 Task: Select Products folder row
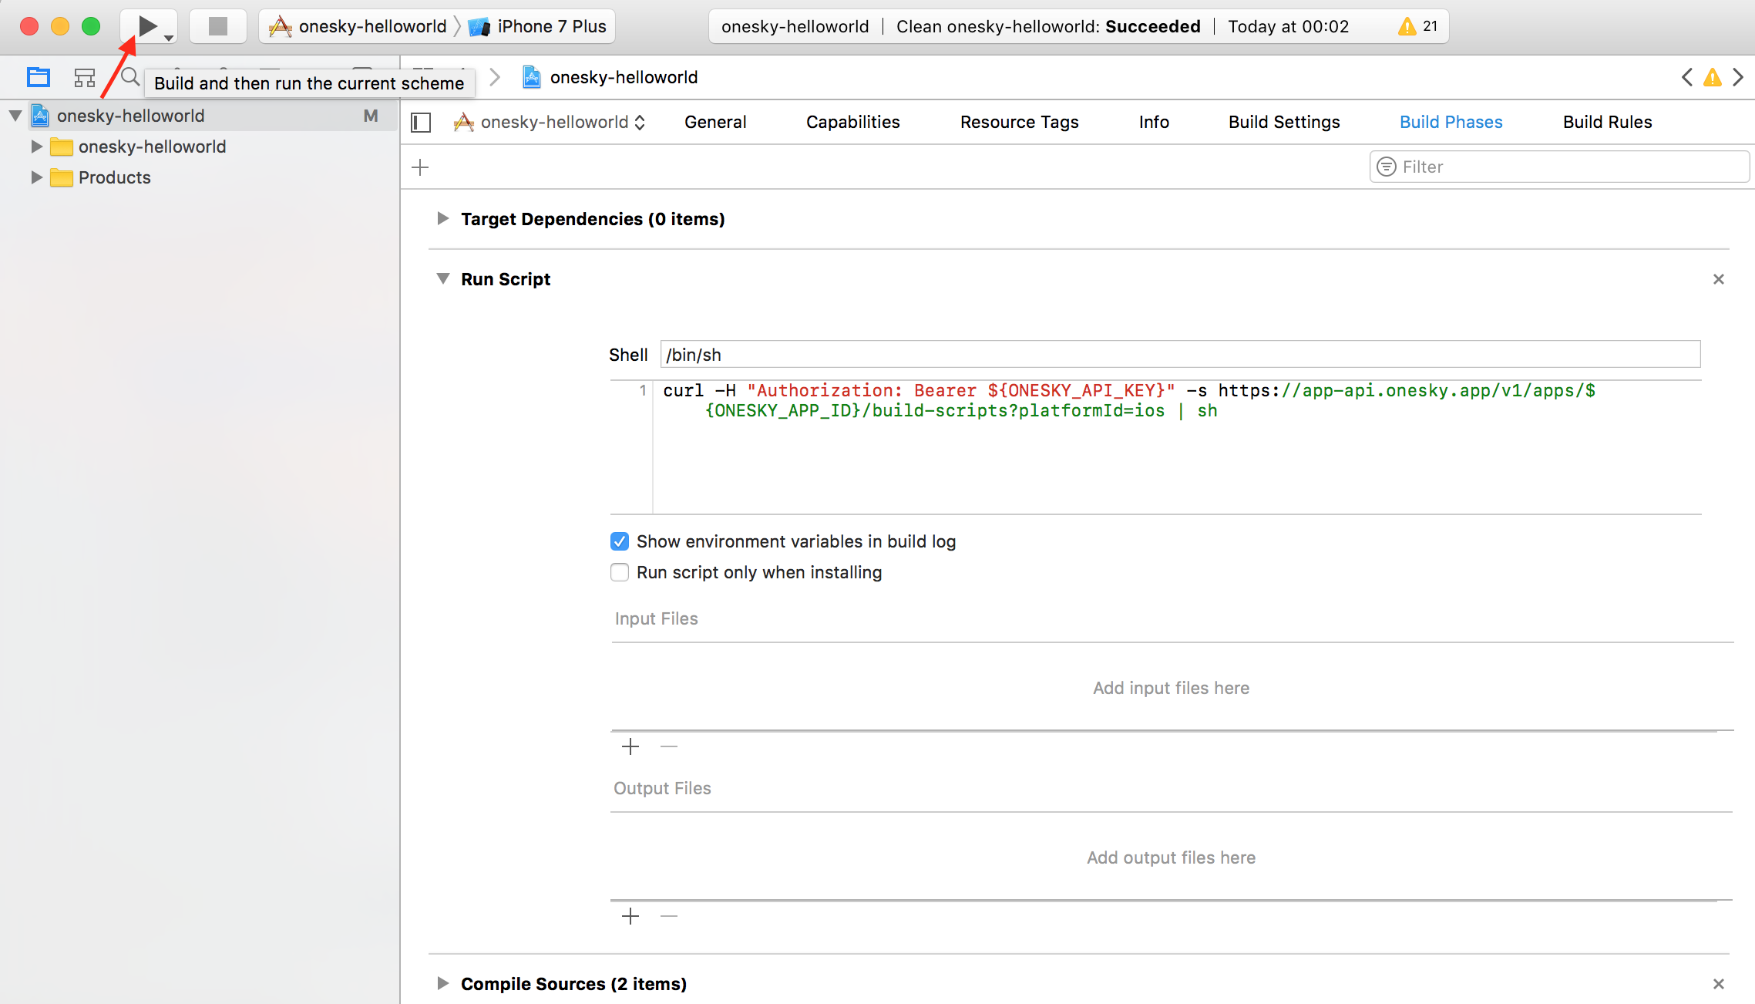click(200, 177)
